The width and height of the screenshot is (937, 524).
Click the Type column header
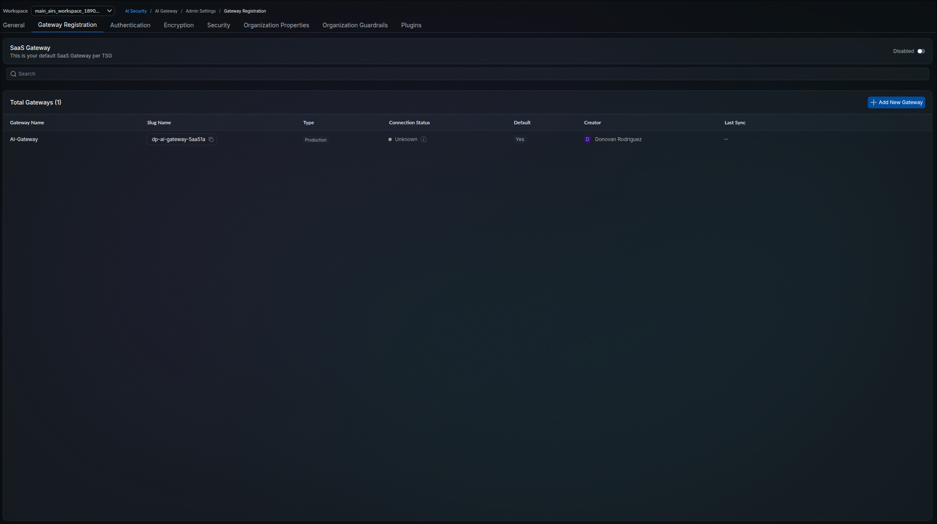(x=308, y=123)
